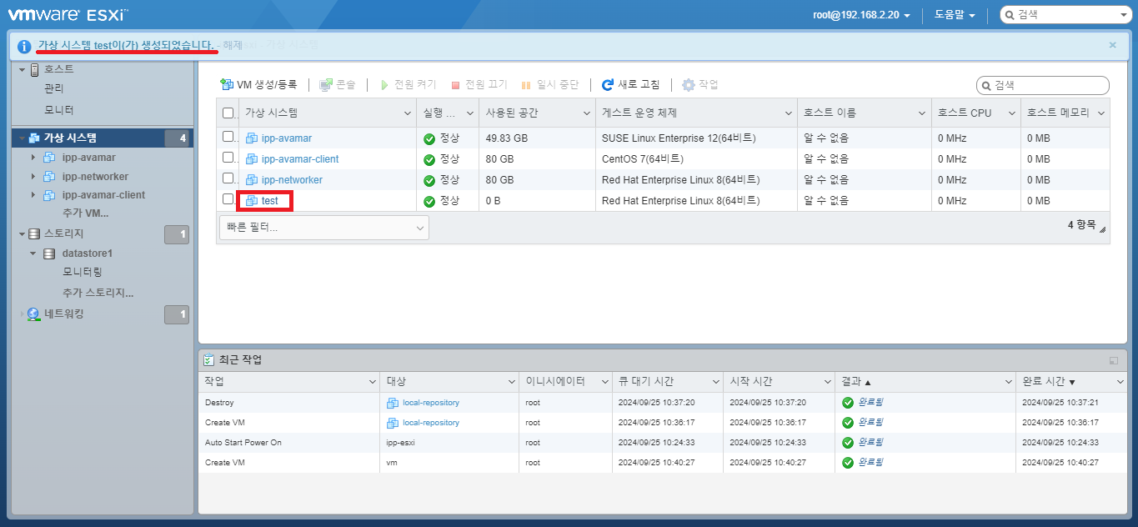
Task: Select all VMs with header checkbox
Action: point(228,113)
